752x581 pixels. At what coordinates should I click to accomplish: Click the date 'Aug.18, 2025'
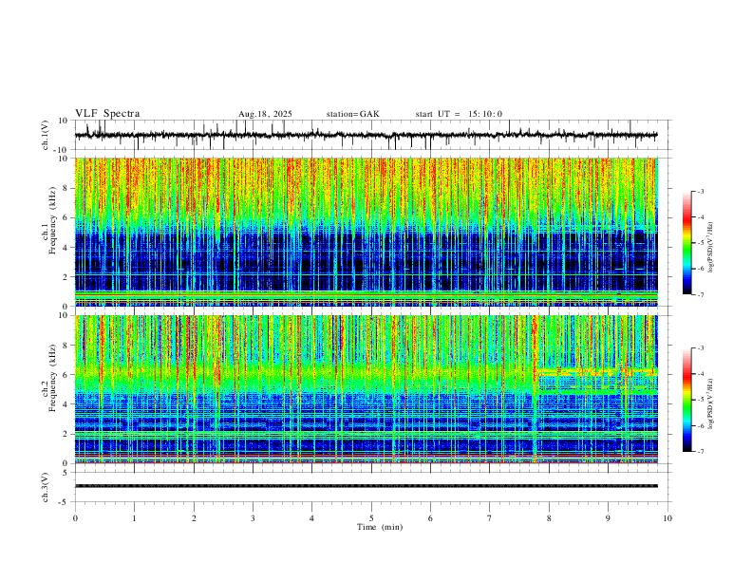coord(265,114)
